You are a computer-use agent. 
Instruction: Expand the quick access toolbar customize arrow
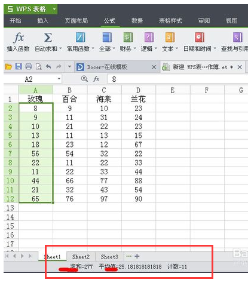pos(69,67)
